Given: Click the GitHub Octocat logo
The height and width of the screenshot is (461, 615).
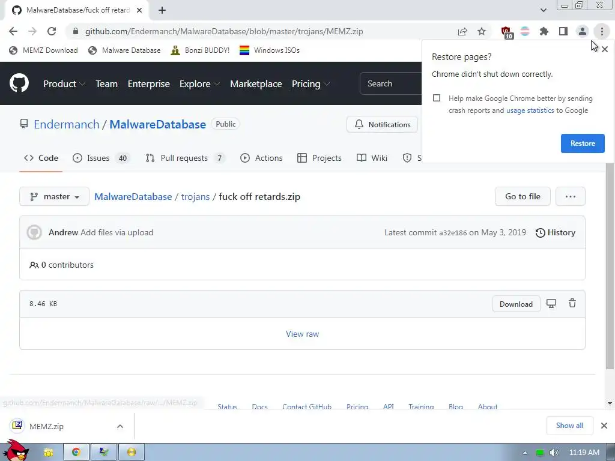Looking at the screenshot, I should [19, 83].
